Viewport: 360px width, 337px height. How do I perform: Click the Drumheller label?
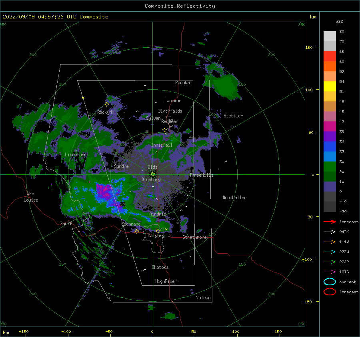click(x=234, y=198)
